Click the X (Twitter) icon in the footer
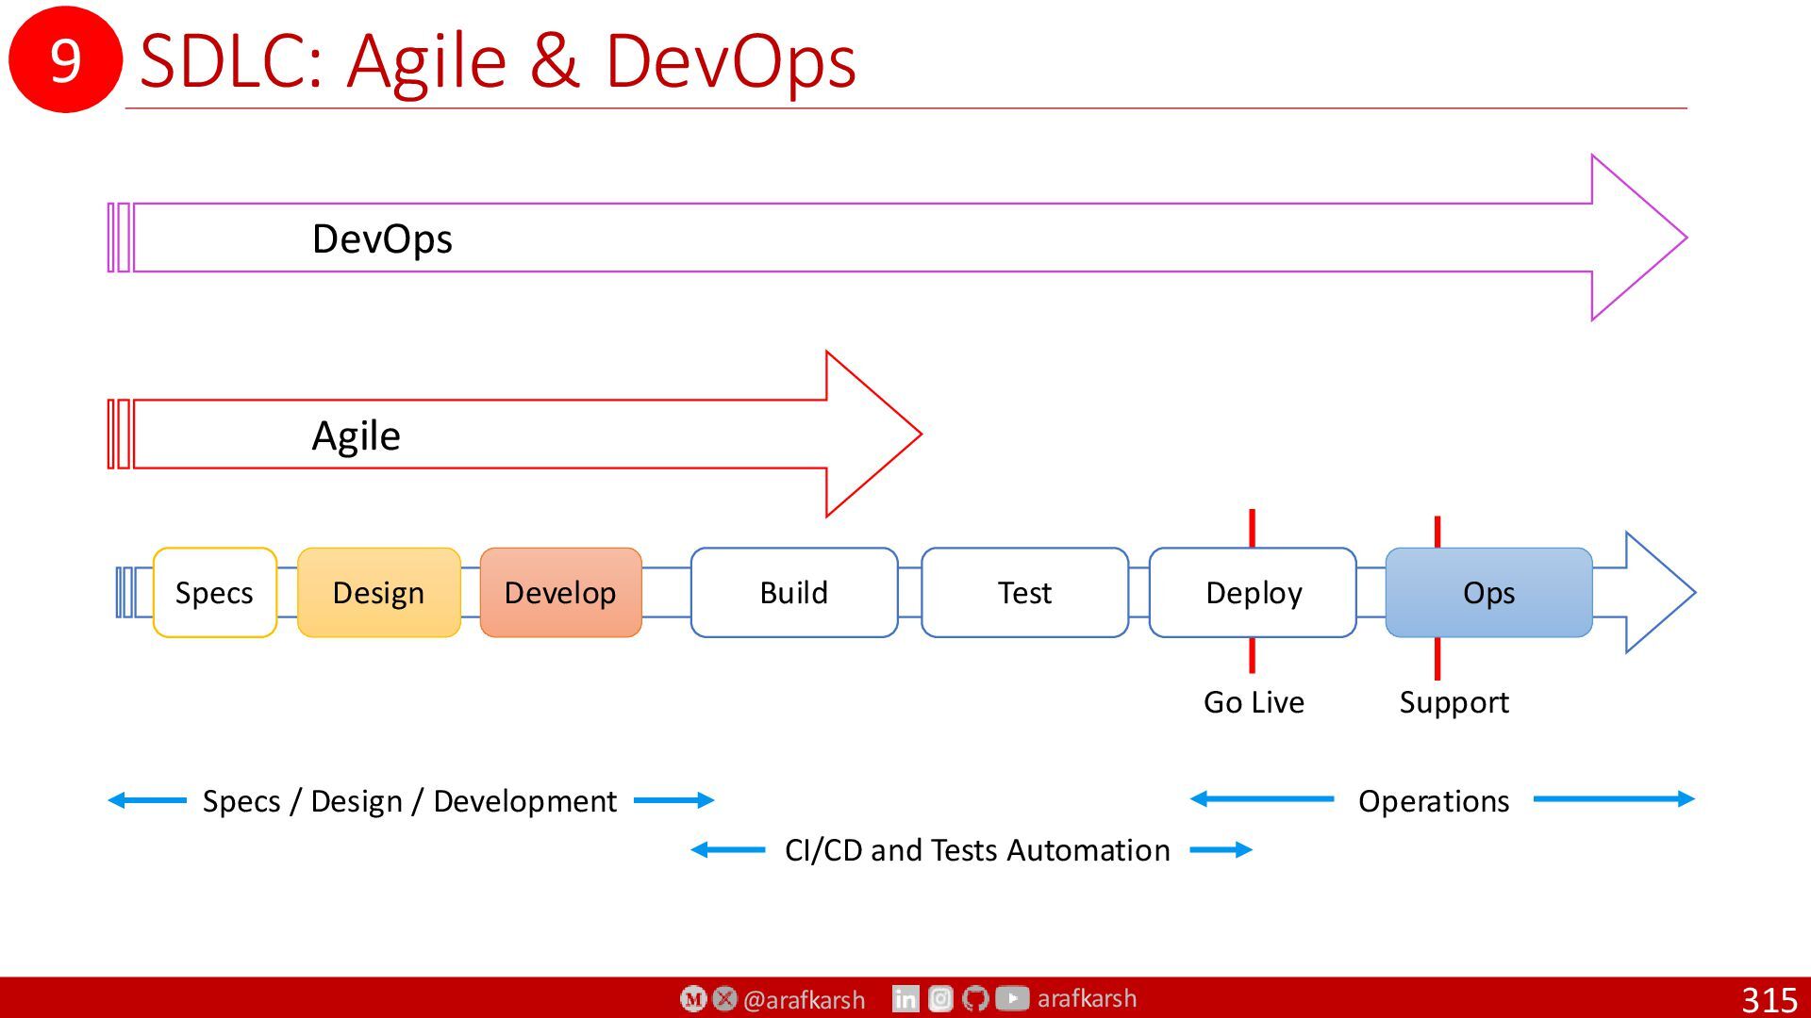Screen dimensions: 1811x1018 point(725,998)
